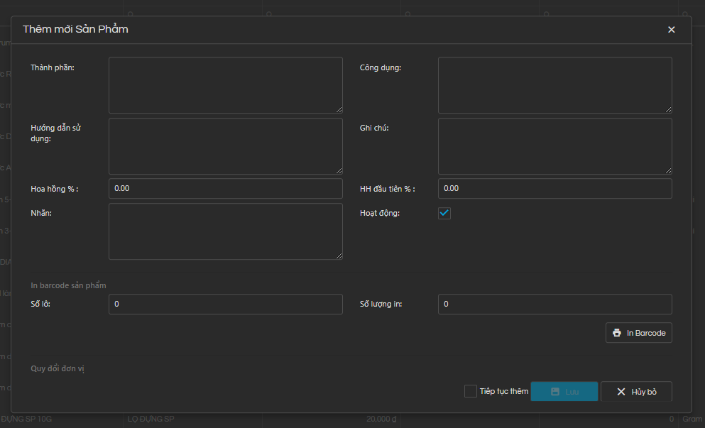Click into the Thành phần text area

click(x=225, y=85)
